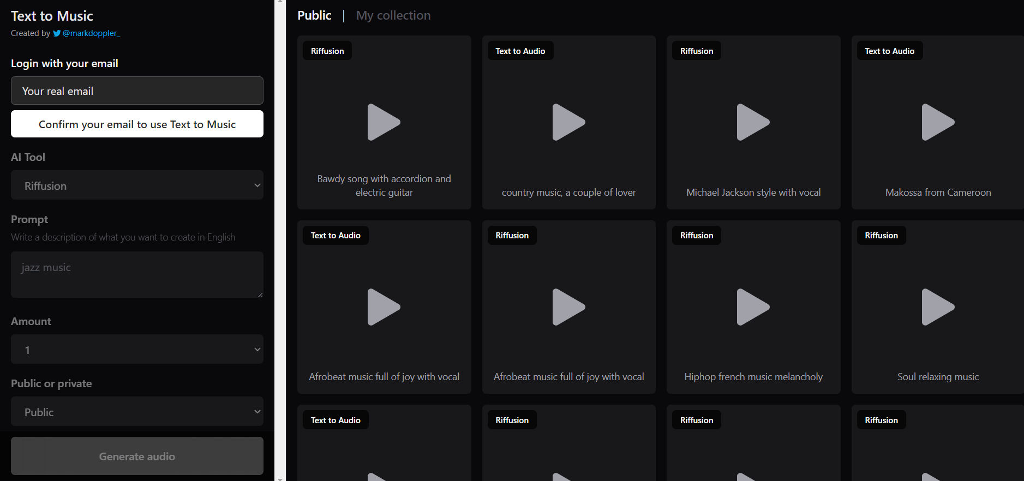Open the Amount dropdown

[137, 349]
